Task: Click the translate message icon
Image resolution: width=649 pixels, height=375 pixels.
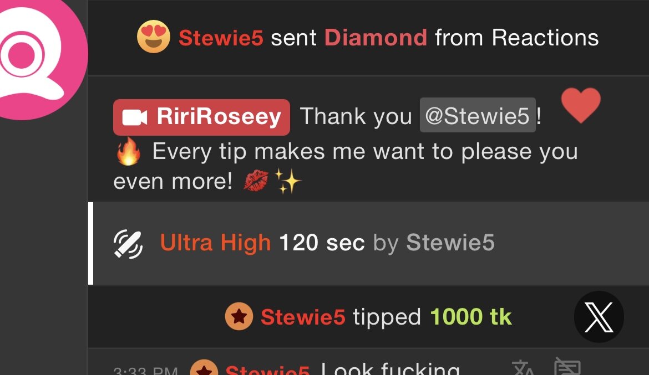Action: (524, 368)
